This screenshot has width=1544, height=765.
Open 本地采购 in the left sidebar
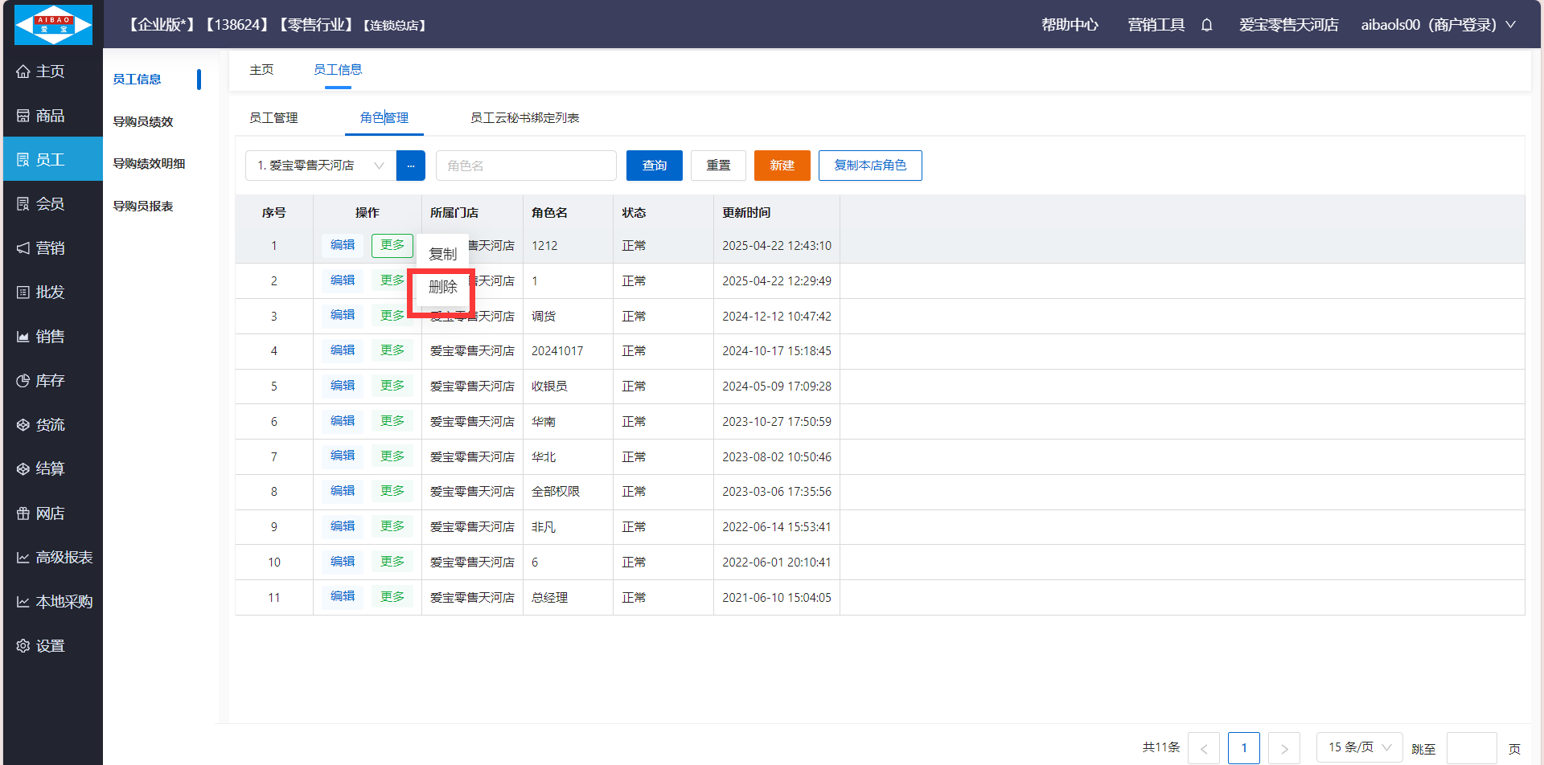(x=53, y=602)
